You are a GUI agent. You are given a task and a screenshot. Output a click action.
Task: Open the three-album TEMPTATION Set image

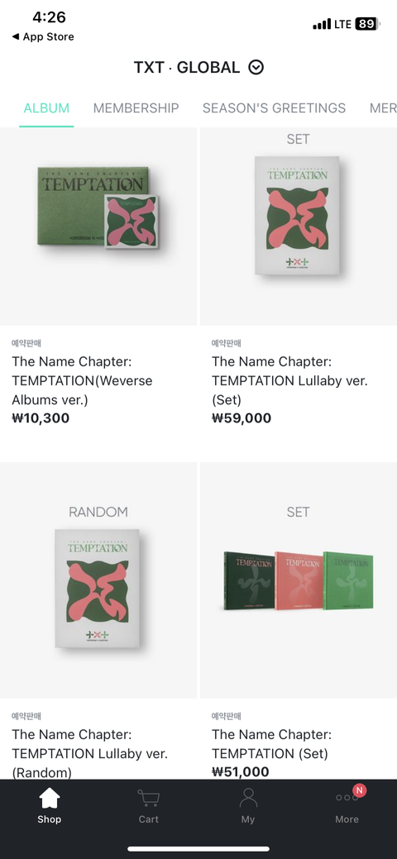(299, 580)
